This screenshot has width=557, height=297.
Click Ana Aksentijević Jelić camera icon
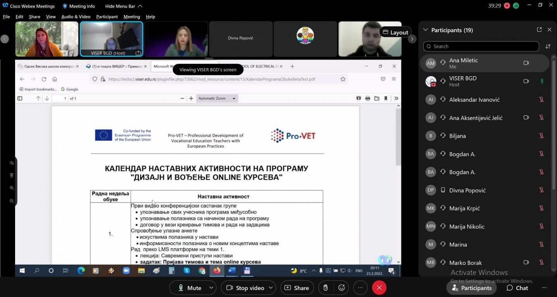click(x=526, y=118)
